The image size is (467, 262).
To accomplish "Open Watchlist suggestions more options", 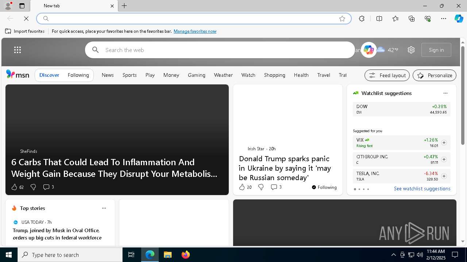I will [445, 93].
